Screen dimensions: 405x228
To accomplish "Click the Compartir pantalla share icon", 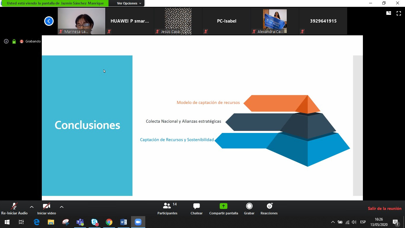I will tap(223, 206).
